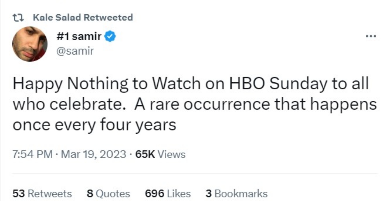Open the 8 Quotes list
The width and height of the screenshot is (383, 201).
click(108, 193)
